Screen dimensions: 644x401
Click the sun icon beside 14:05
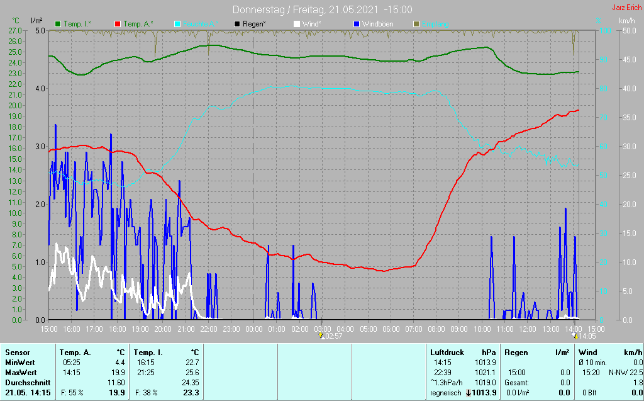click(575, 336)
